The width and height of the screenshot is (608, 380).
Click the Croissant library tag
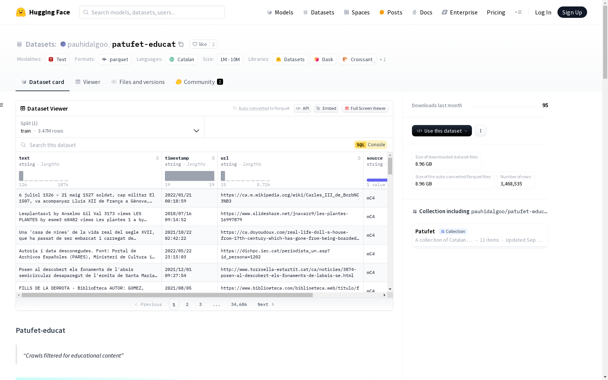(x=358, y=59)
